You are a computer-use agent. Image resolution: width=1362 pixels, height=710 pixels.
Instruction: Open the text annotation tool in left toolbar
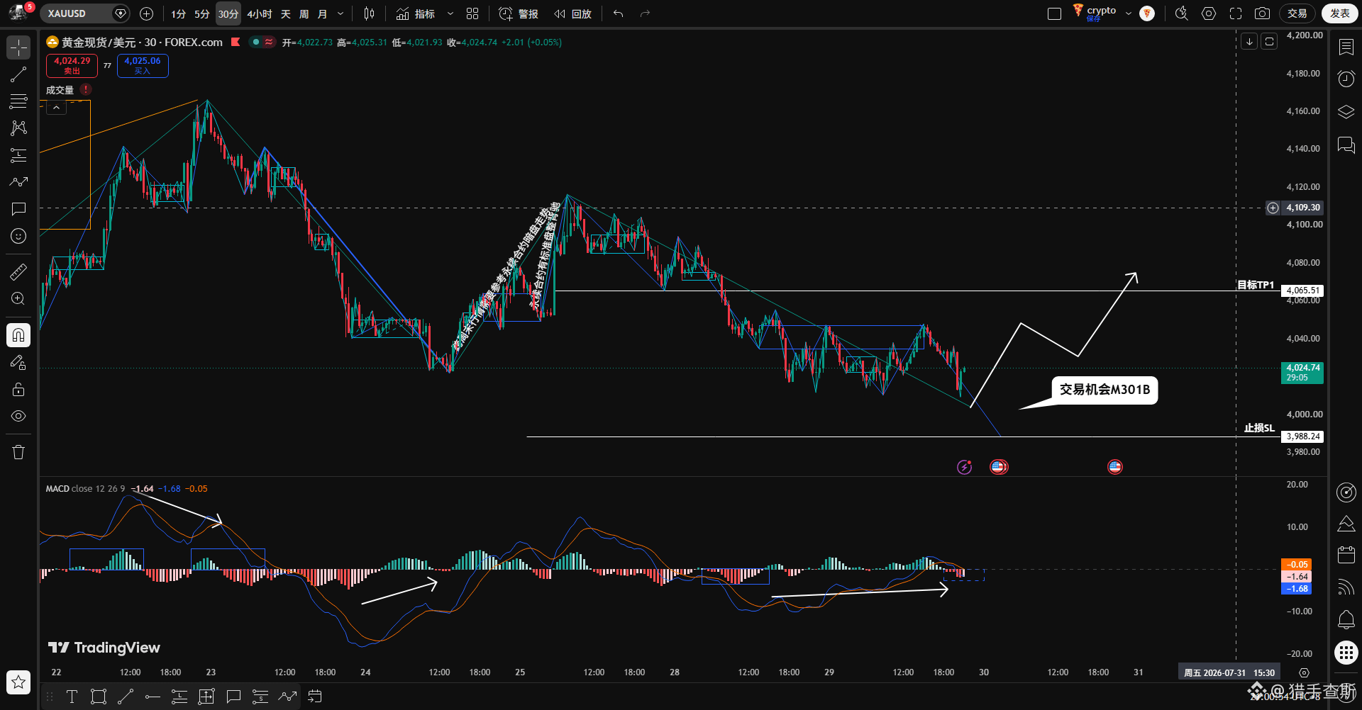coord(18,209)
